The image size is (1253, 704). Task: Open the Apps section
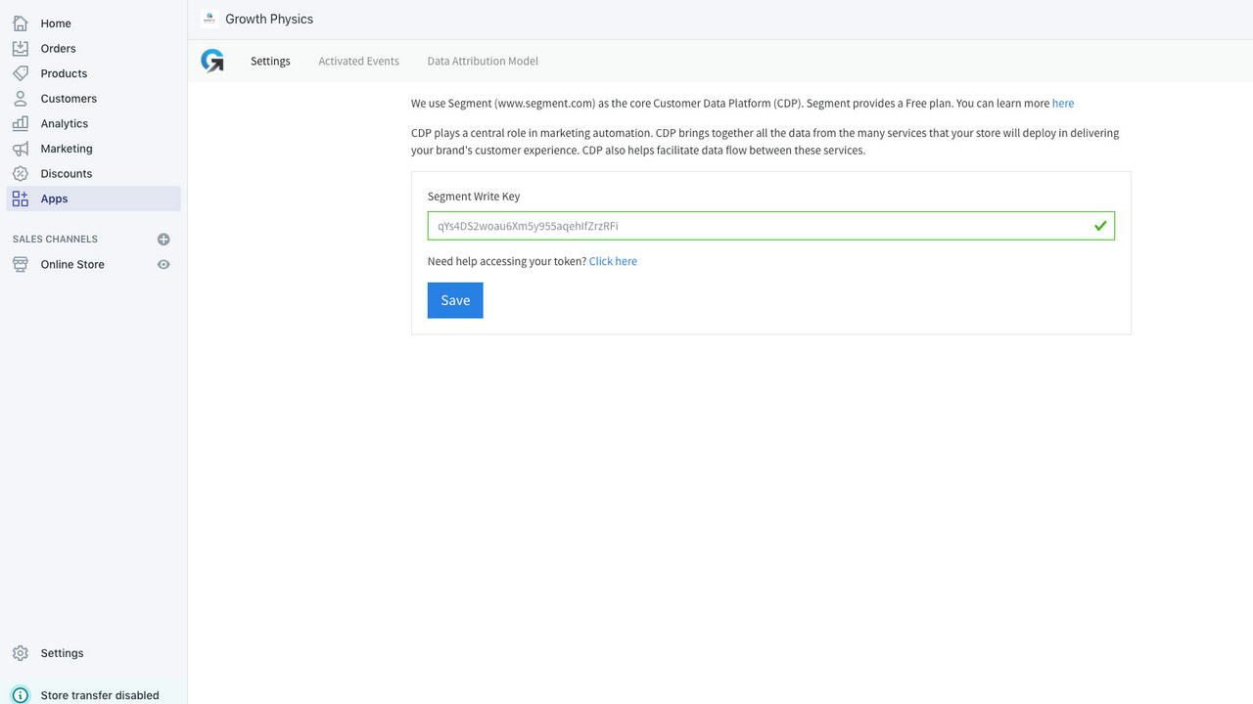54,198
